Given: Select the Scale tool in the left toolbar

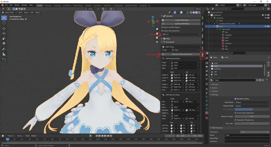Looking at the screenshot, I should pyautogui.click(x=4, y=38).
